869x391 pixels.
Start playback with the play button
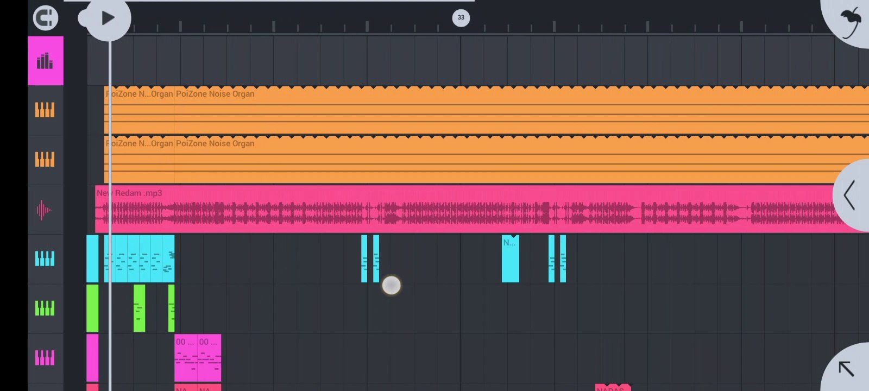click(108, 18)
